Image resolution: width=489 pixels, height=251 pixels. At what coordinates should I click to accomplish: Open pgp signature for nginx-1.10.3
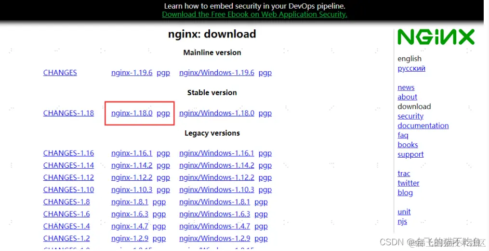click(x=163, y=190)
